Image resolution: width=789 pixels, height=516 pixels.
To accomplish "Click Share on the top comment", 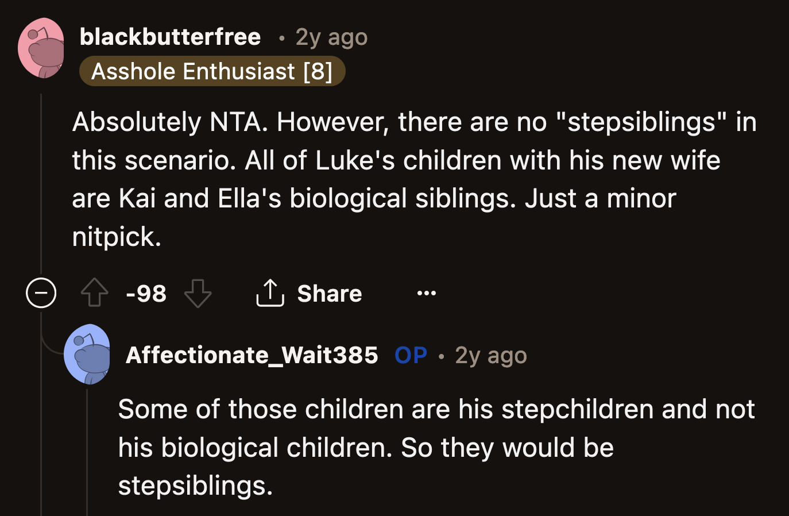I will click(x=329, y=293).
